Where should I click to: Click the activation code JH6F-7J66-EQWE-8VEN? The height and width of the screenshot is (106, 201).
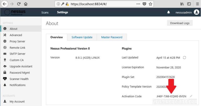171,96
